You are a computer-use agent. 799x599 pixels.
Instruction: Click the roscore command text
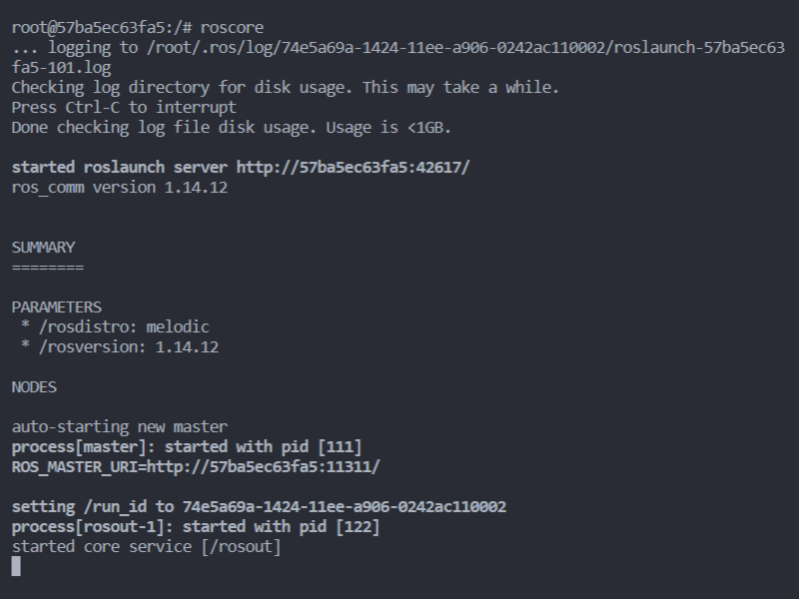(232, 28)
